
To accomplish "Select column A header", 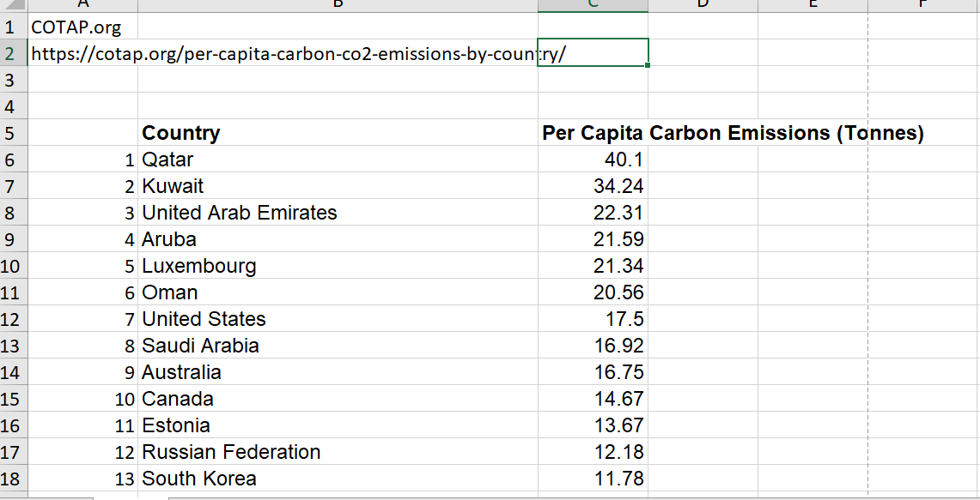I will tap(83, 5).
